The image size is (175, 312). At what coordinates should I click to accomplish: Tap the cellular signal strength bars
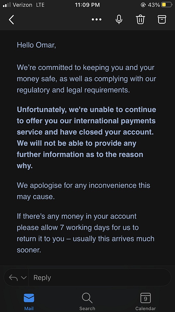[7, 5]
